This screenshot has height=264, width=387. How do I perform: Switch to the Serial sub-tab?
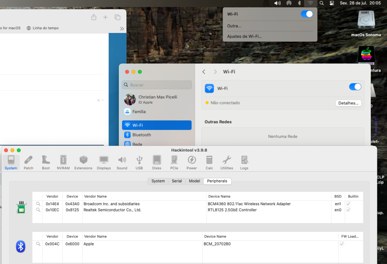(177, 181)
